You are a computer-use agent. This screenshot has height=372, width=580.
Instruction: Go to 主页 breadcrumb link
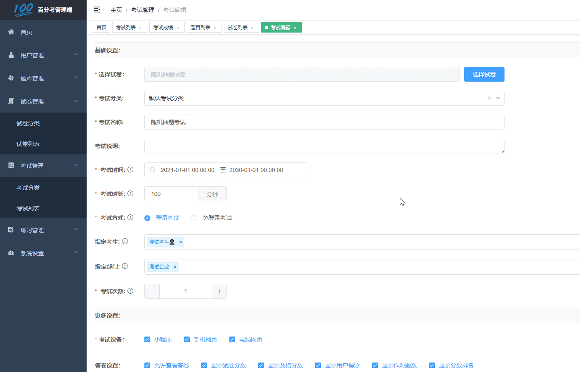116,10
